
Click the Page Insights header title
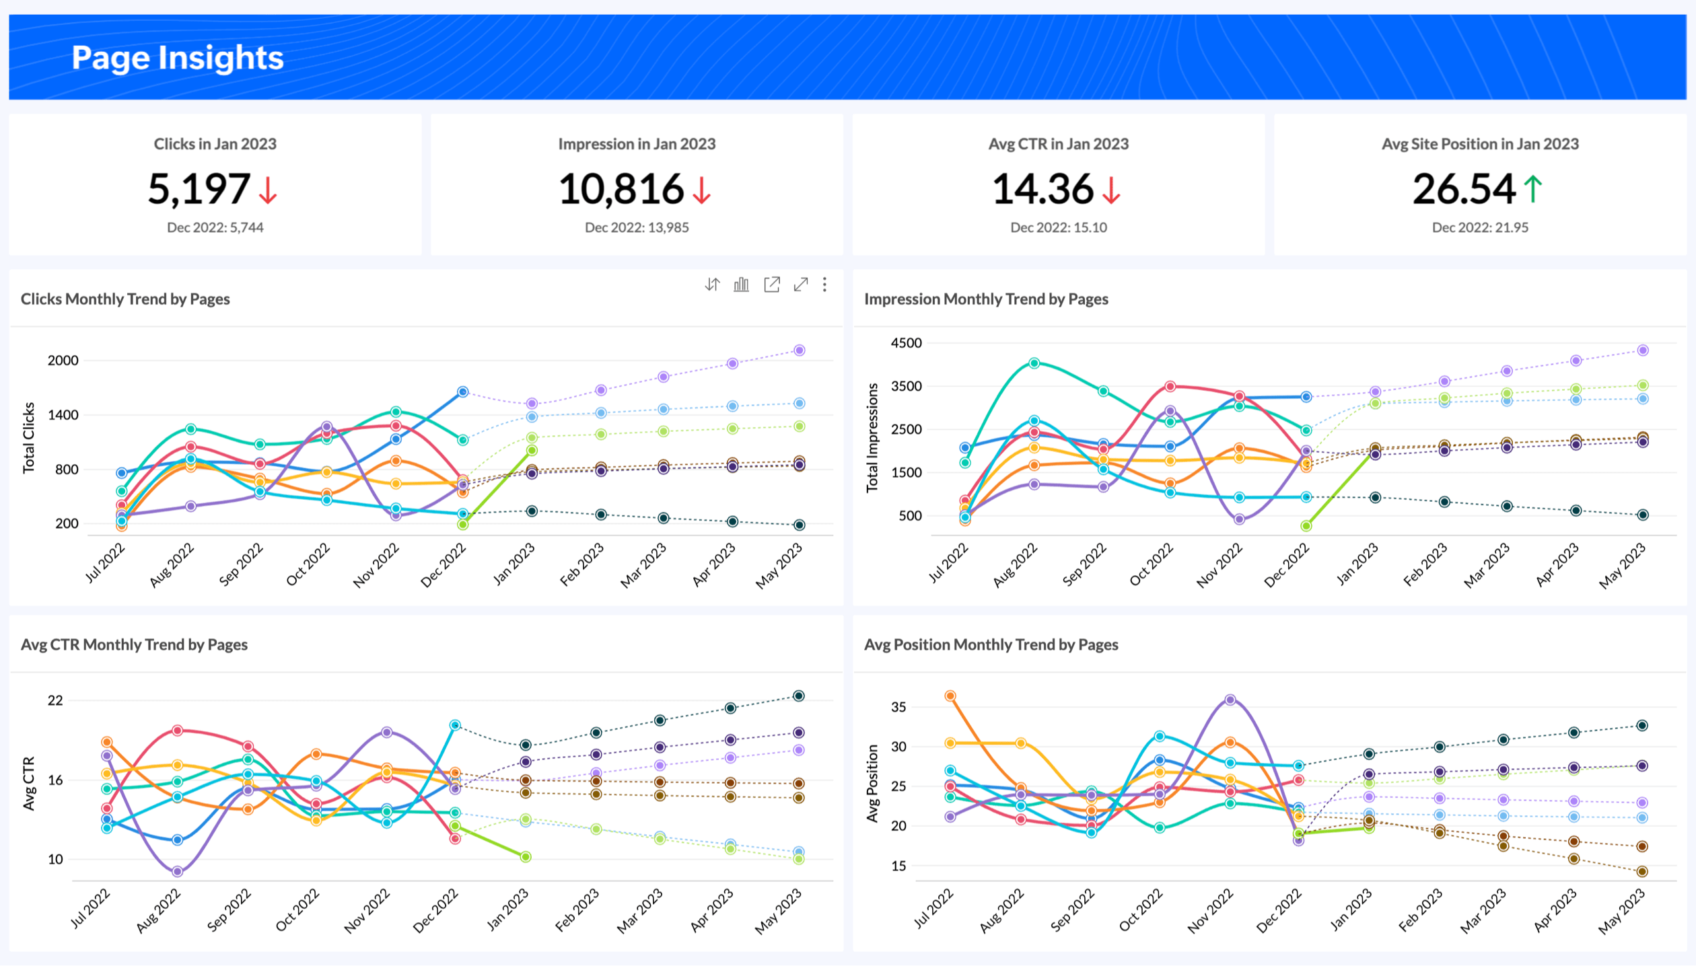tap(178, 58)
